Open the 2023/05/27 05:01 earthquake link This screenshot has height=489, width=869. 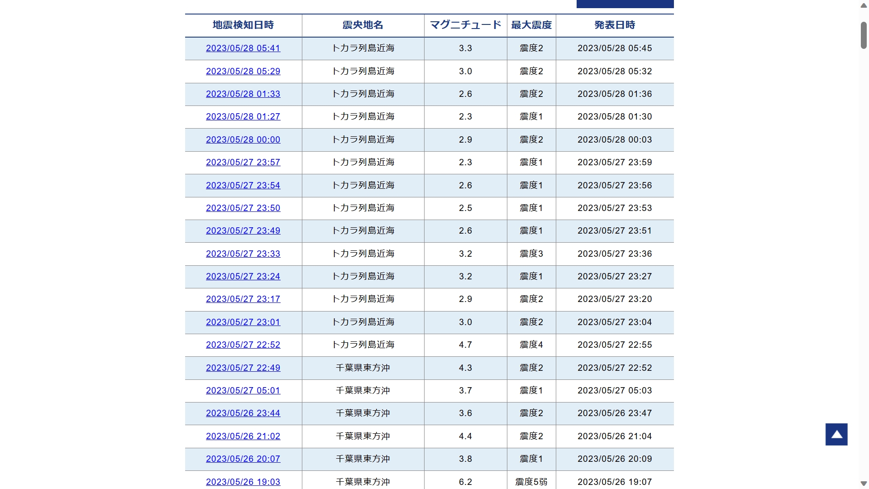[x=243, y=390]
